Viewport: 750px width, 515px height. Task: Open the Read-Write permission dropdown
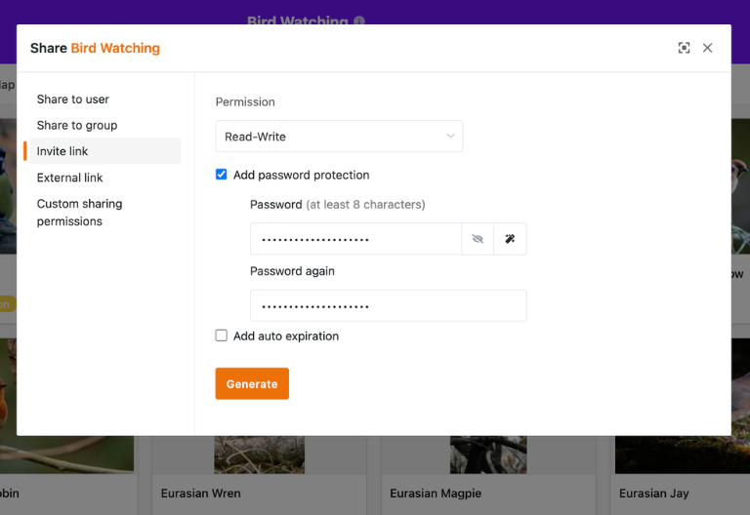[x=339, y=137]
